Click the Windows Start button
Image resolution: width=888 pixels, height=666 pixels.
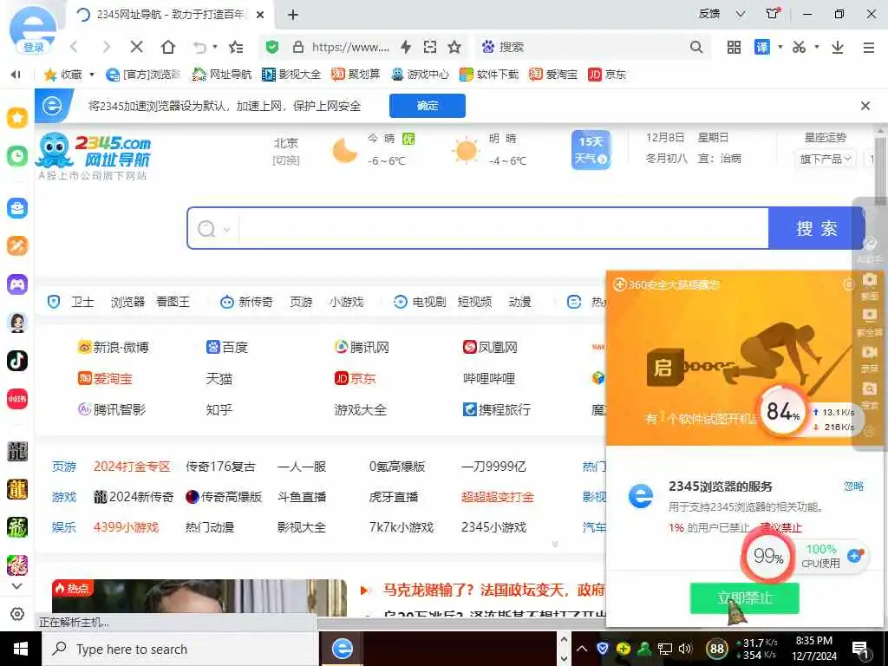21,649
